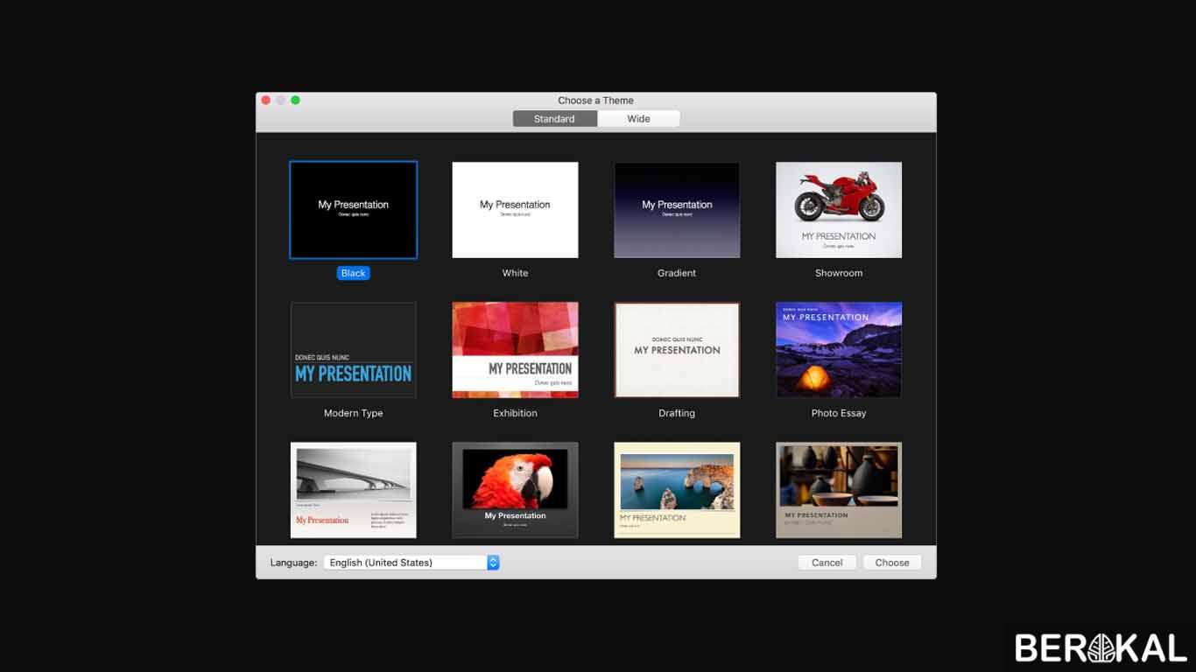Image resolution: width=1196 pixels, height=672 pixels.
Task: Click the Cancel button
Action: 827,563
